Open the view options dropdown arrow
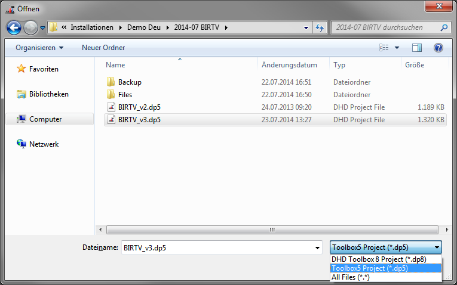The width and height of the screenshot is (457, 285). 397,48
